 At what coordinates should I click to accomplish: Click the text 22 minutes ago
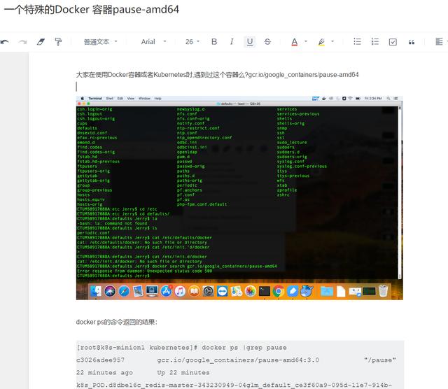tap(104, 373)
